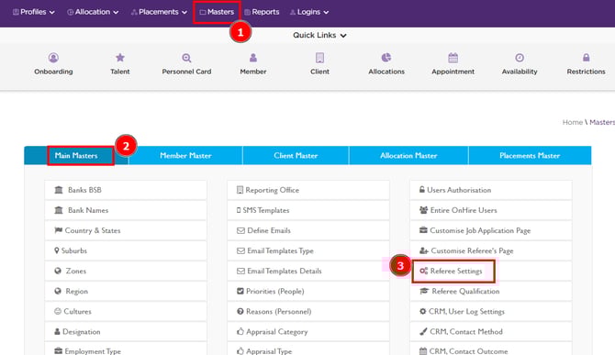Click the Talent star icon

[120, 58]
